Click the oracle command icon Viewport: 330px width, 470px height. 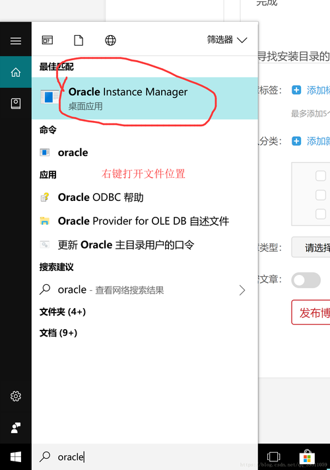tap(45, 153)
